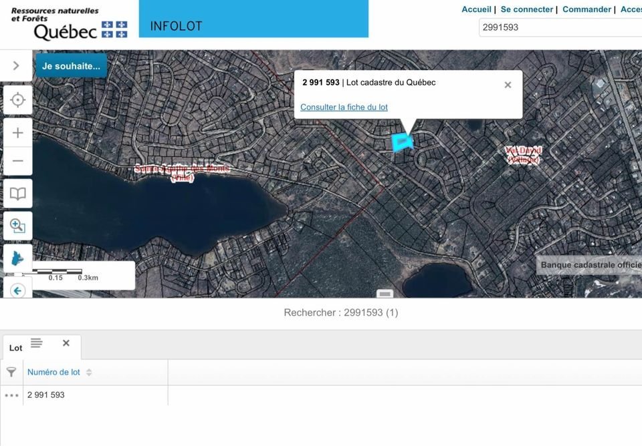Click the Accueil navigation item
Screen dimensions: 642x446
(476, 9)
